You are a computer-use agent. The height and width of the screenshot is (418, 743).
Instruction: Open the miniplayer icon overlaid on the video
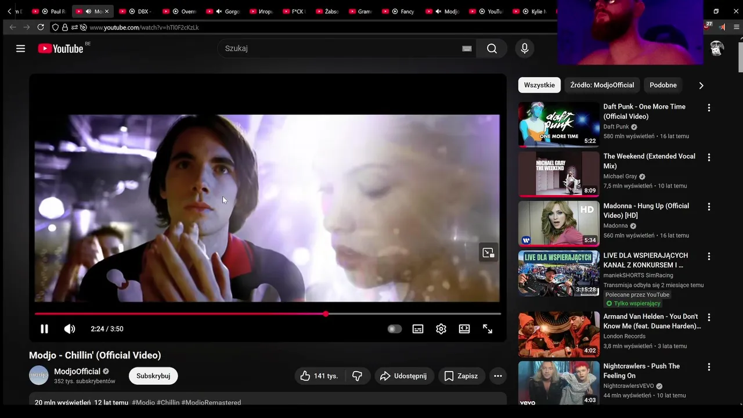click(488, 253)
